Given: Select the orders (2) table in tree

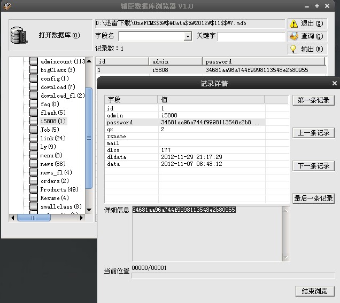Looking at the screenshot, I should coord(55,181).
